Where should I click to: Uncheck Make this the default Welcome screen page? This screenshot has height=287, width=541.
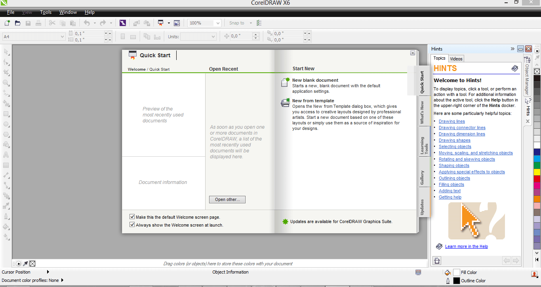pos(132,217)
